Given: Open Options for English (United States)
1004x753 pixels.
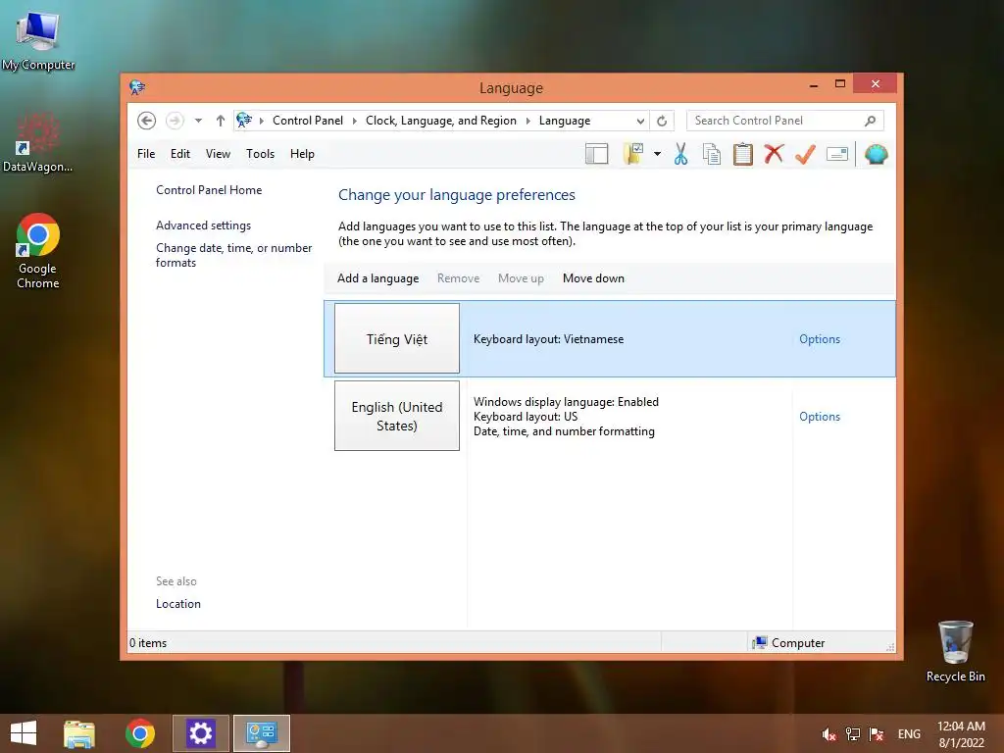Looking at the screenshot, I should (820, 417).
